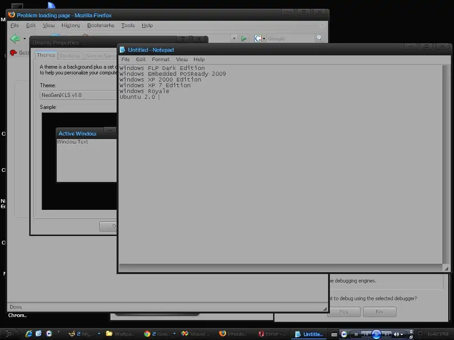Launch Windows Media Player quick launch icon
Screen dimensions: 454x340
point(49,334)
